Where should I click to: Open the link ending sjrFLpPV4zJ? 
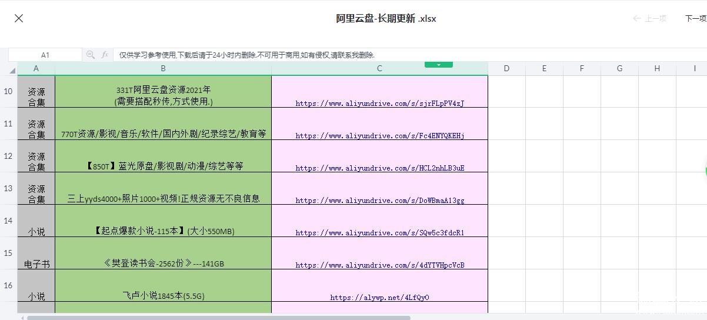click(380, 104)
